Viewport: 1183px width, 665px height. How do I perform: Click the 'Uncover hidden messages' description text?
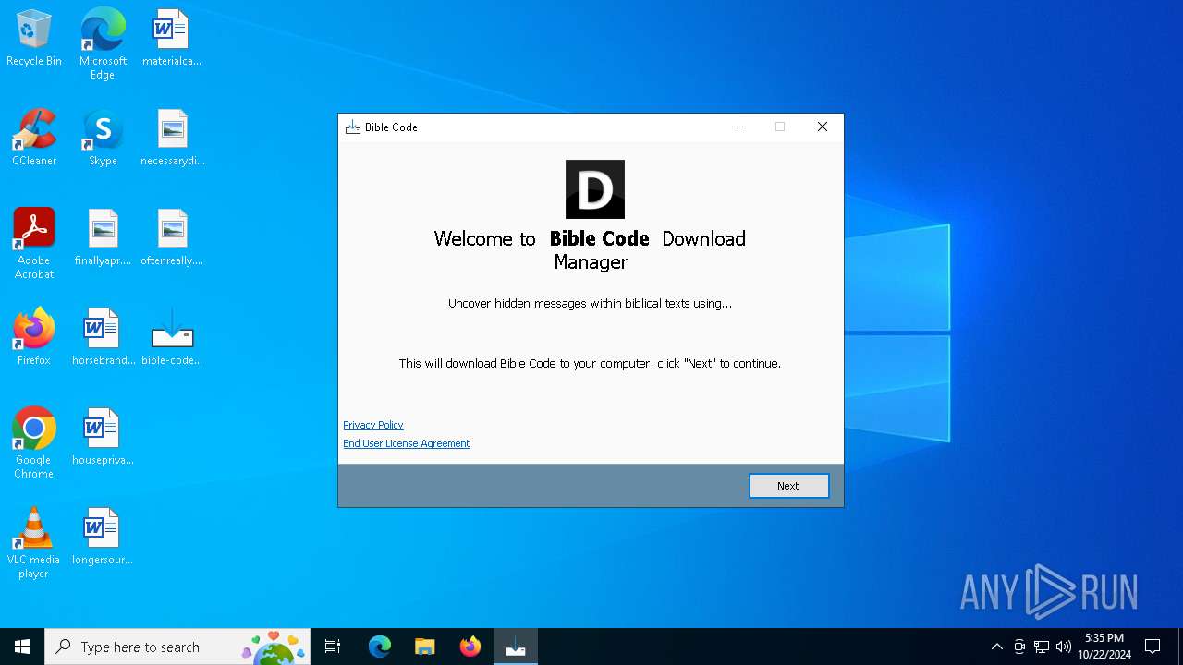[x=590, y=303]
